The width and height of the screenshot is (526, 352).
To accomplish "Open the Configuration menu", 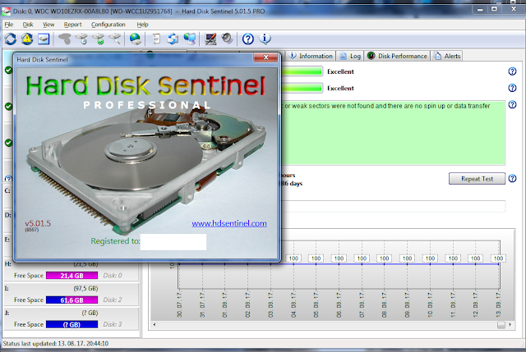I will (x=108, y=25).
